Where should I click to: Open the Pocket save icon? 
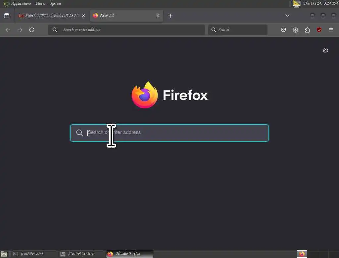point(283,30)
